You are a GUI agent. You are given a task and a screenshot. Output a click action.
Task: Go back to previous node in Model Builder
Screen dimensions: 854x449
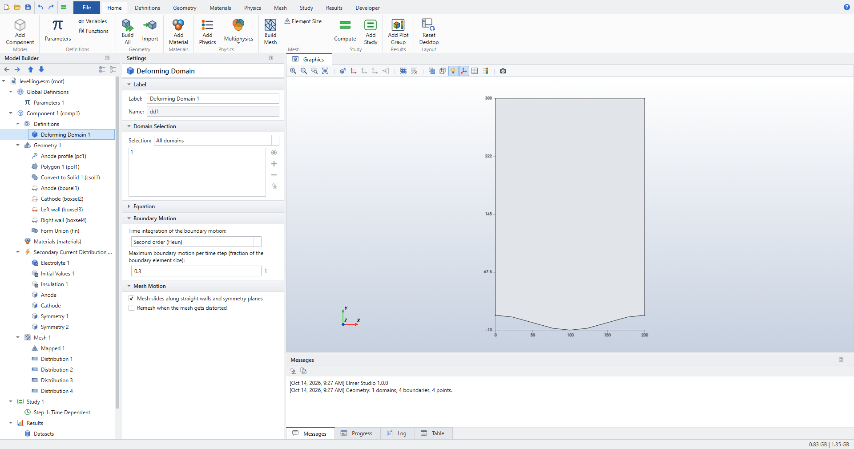click(7, 69)
